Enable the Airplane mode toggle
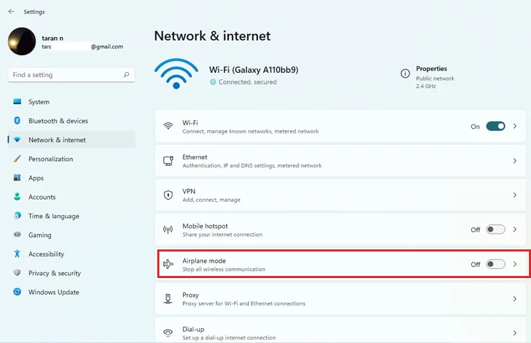 [495, 264]
